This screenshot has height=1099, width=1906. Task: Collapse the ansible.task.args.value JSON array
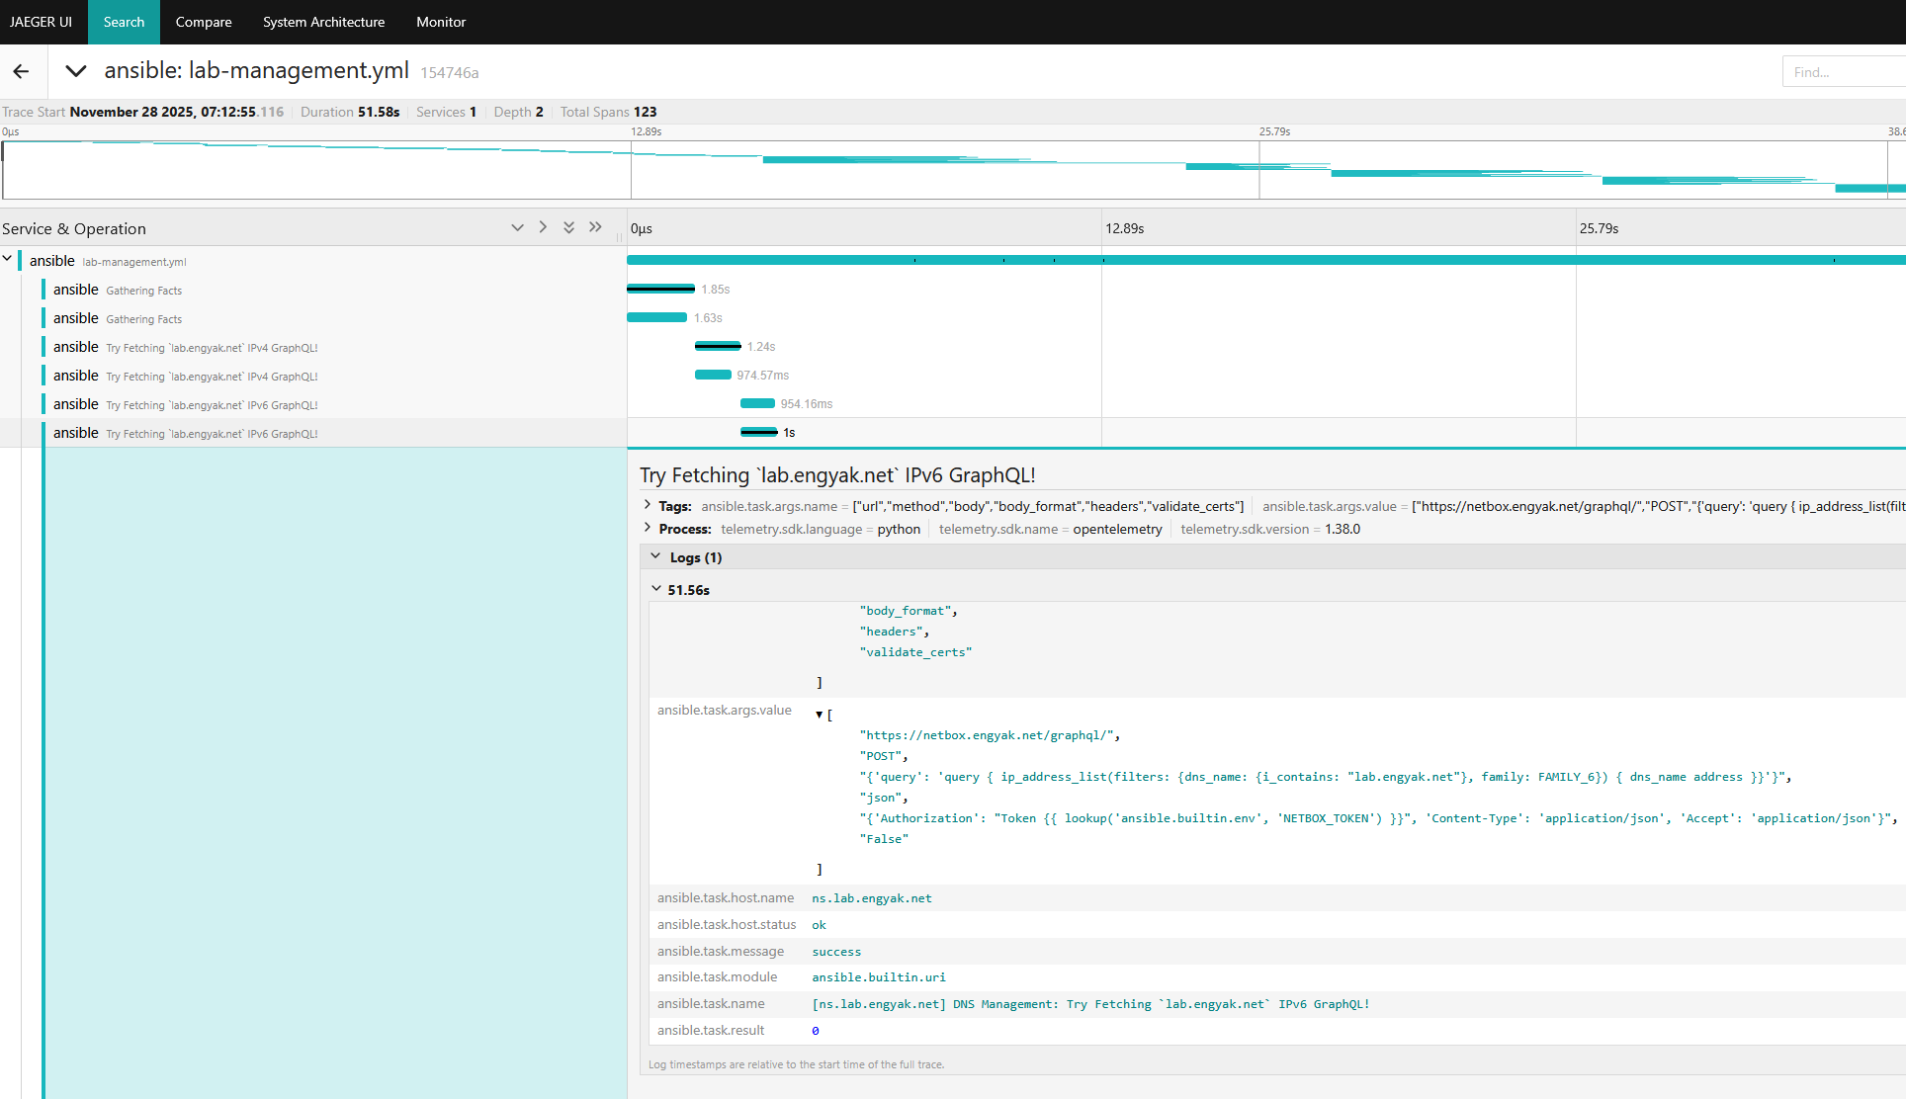819,715
